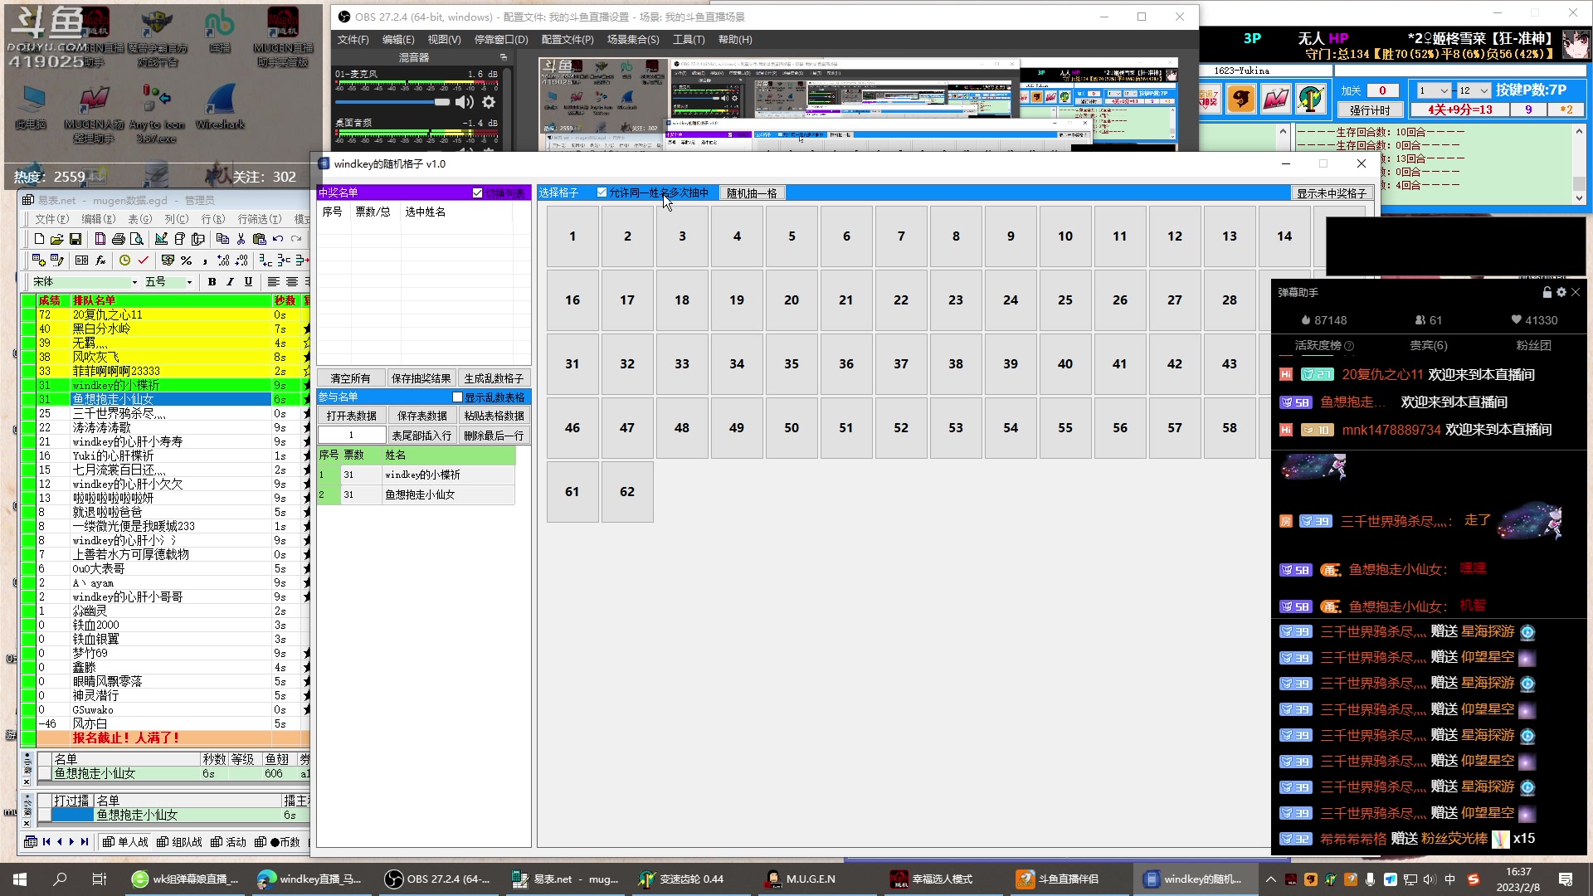Screen dimensions: 1593x896
Task: Click the 保存抽奖结果 button
Action: tap(421, 378)
